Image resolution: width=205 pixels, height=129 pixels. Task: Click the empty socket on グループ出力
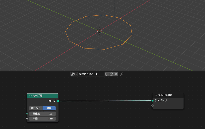pyautogui.click(x=152, y=105)
